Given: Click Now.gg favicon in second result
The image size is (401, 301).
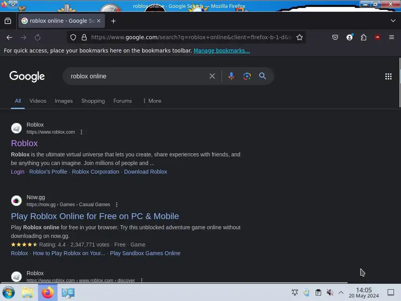Looking at the screenshot, I should coord(16,201).
